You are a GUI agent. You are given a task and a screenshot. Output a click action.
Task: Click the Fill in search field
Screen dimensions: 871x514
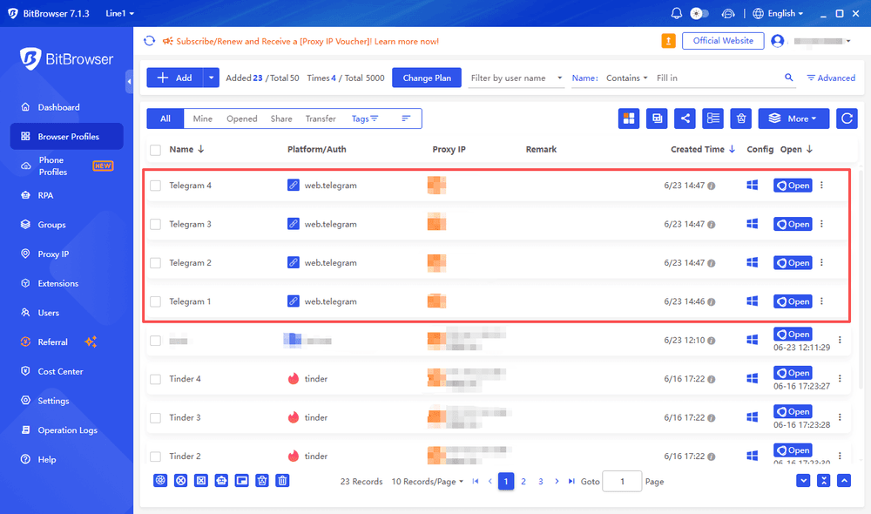(717, 78)
